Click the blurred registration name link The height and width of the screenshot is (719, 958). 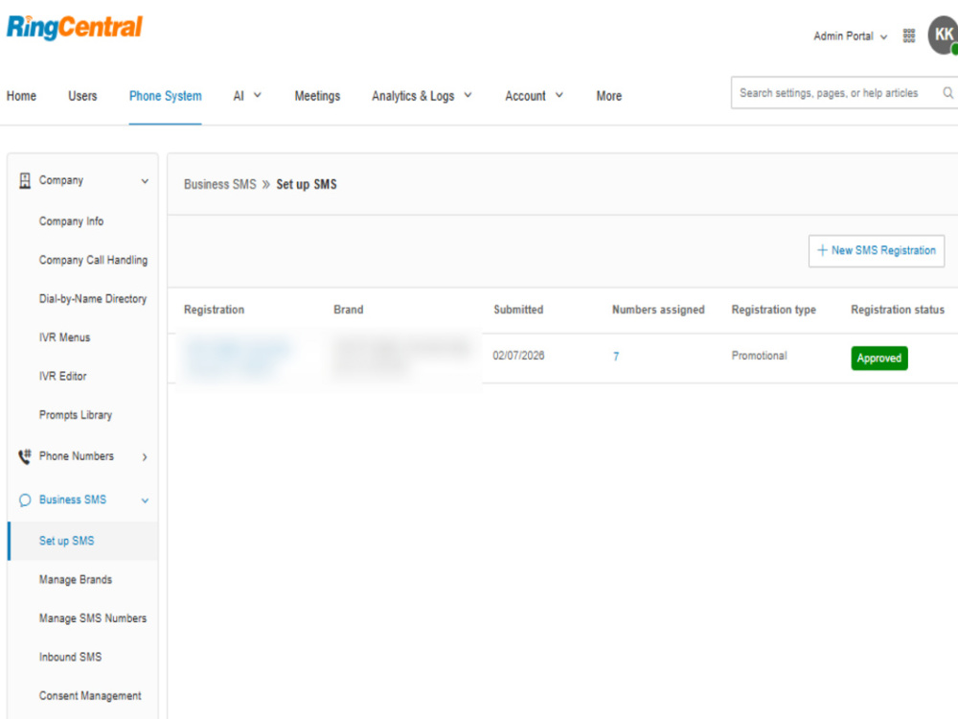237,357
